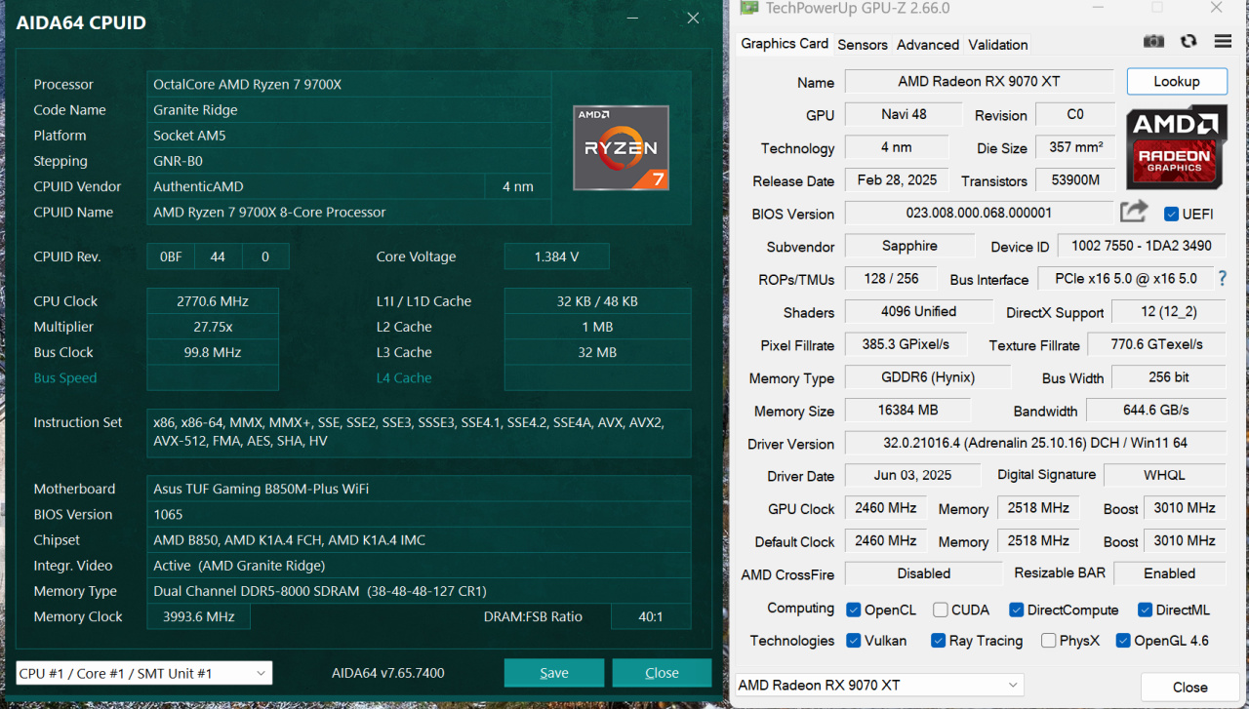The width and height of the screenshot is (1249, 709).
Task: Select the GPU name field 'AMD Radeon RX 9070 XT'
Action: click(x=979, y=82)
